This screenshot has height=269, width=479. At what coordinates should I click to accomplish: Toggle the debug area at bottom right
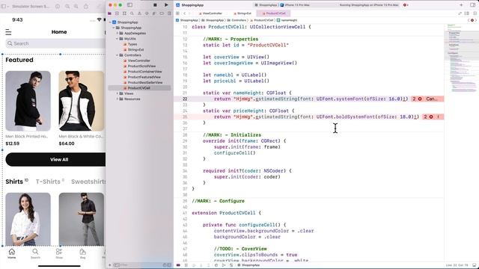(x=474, y=265)
